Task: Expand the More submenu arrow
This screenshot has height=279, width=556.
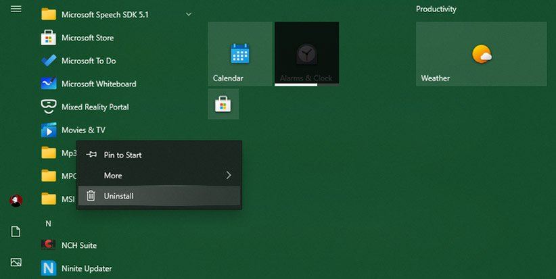Action: [x=228, y=176]
